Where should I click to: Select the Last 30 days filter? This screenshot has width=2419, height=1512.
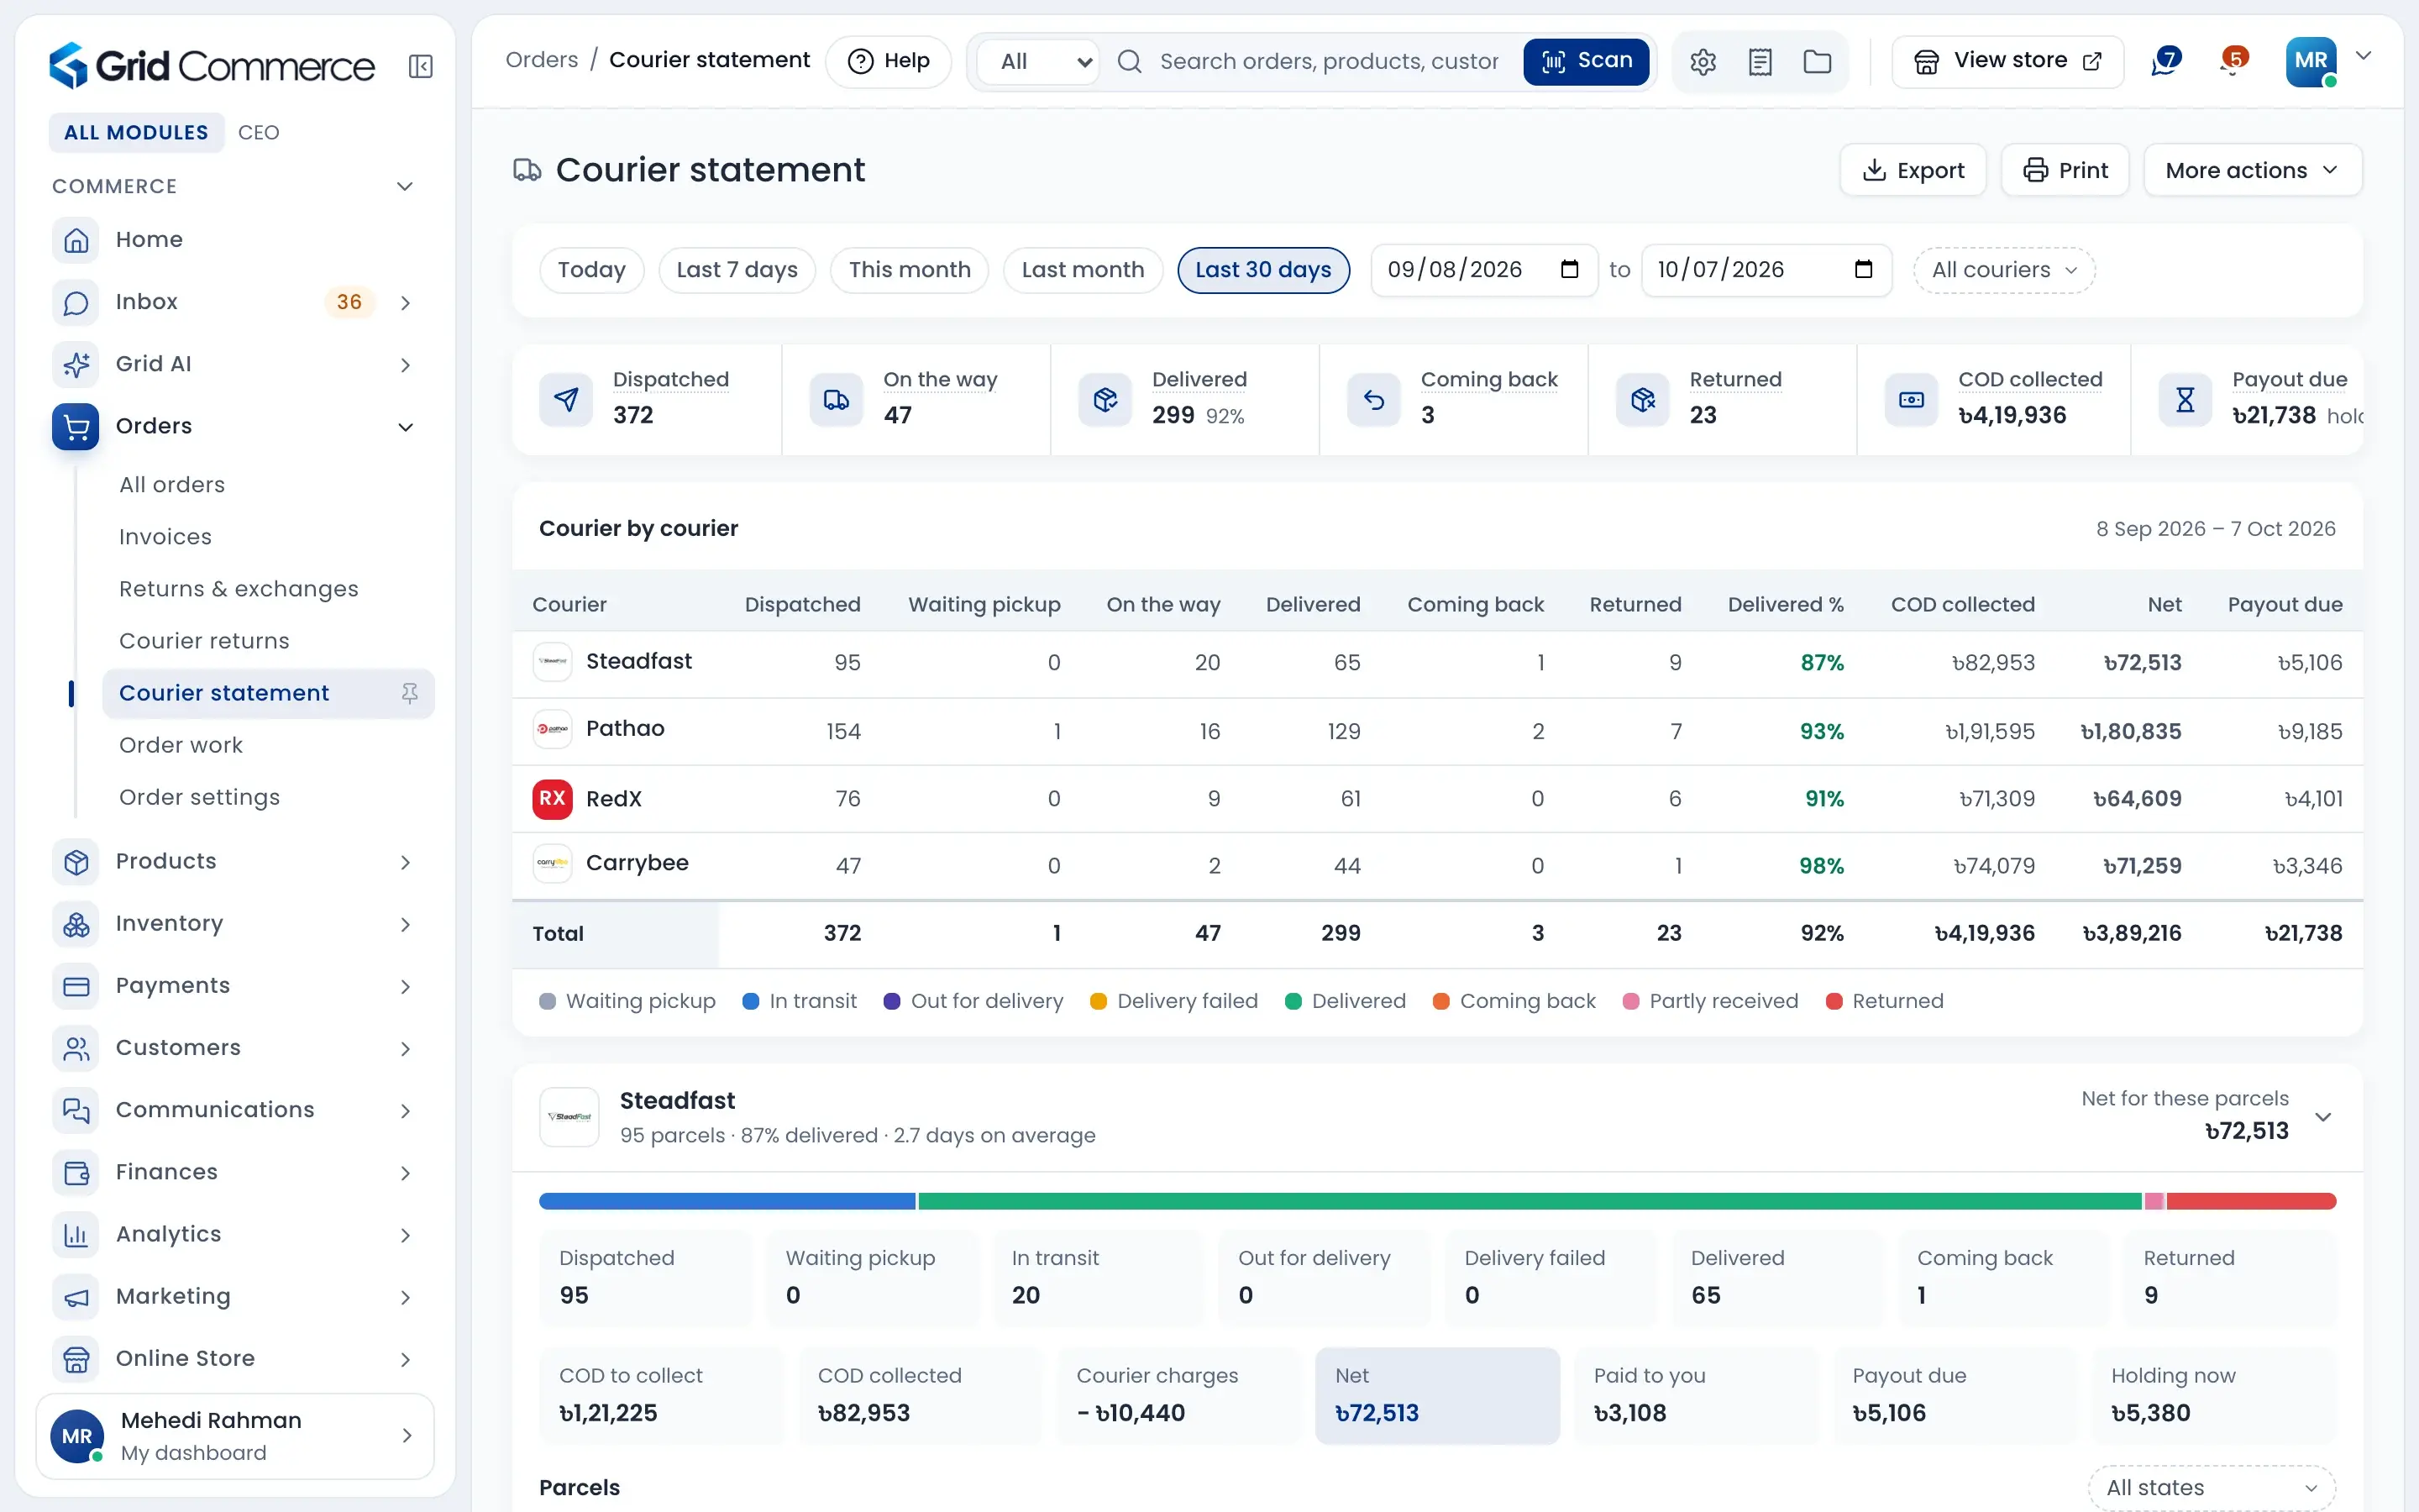click(1263, 270)
